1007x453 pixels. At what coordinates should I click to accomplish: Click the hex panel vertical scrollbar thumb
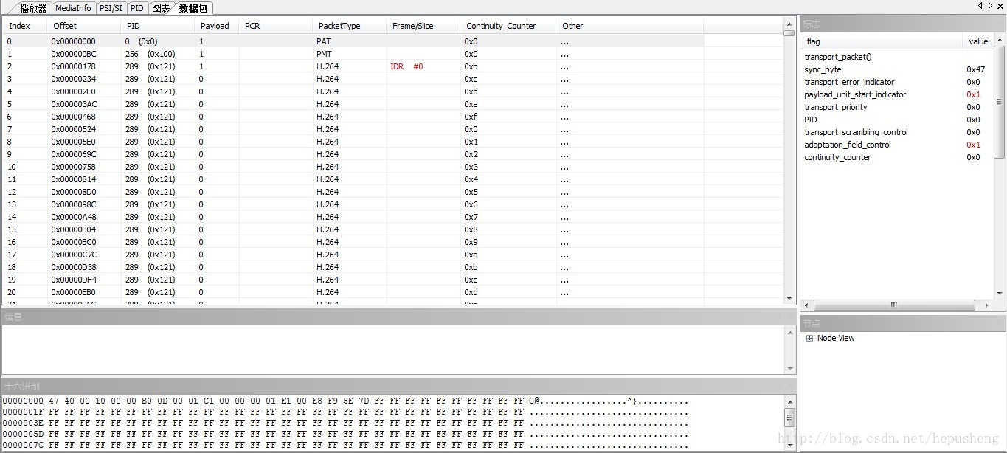click(790, 418)
